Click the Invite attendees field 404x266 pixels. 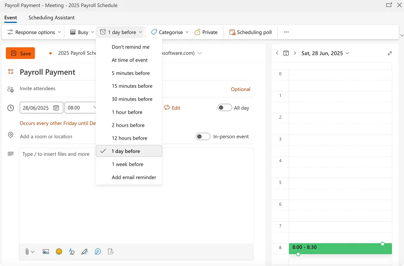tap(121, 89)
